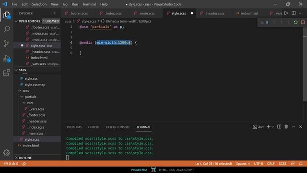The image size is (307, 173).
Task: Open the Selection menu
Action: coord(39,4)
